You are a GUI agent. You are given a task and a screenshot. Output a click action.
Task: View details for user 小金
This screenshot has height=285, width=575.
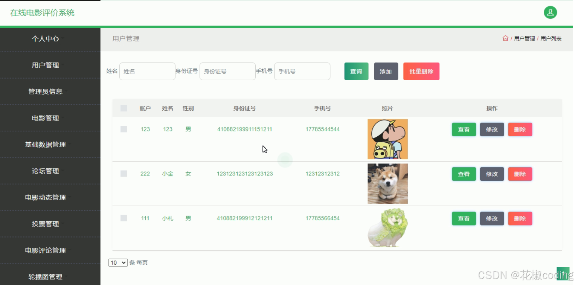click(x=464, y=174)
